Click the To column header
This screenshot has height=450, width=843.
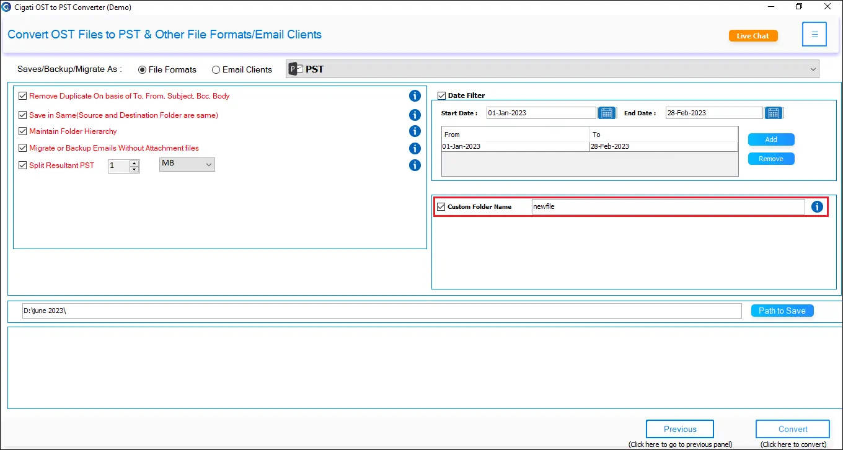click(664, 135)
